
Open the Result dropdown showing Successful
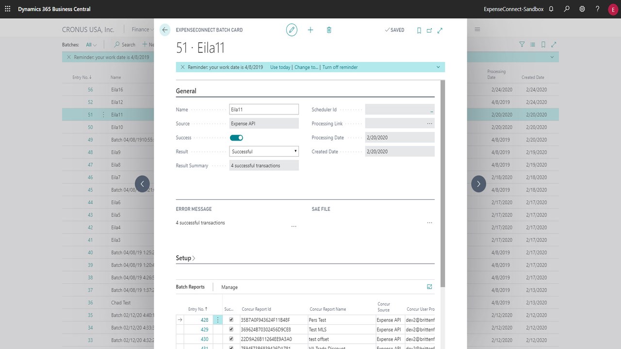[264, 152]
